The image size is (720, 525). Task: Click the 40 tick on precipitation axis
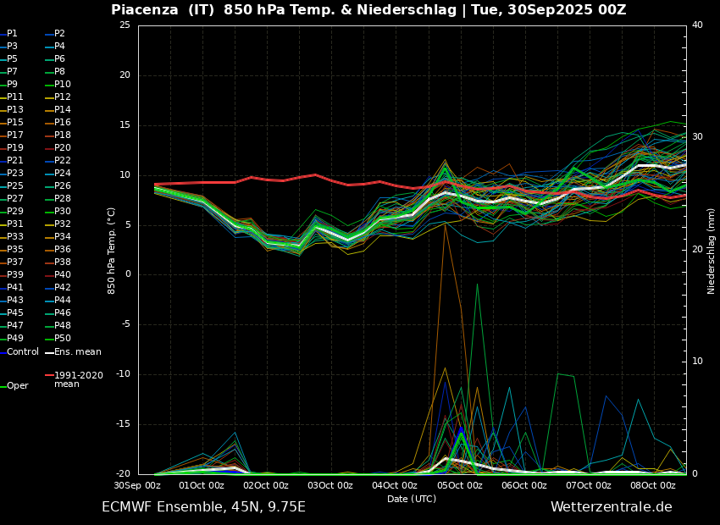click(x=697, y=25)
